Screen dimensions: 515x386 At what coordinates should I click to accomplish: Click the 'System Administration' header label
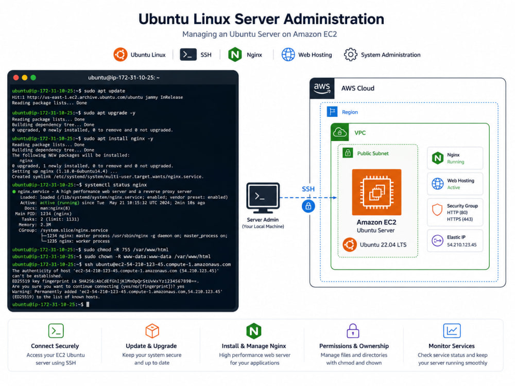pyautogui.click(x=390, y=55)
